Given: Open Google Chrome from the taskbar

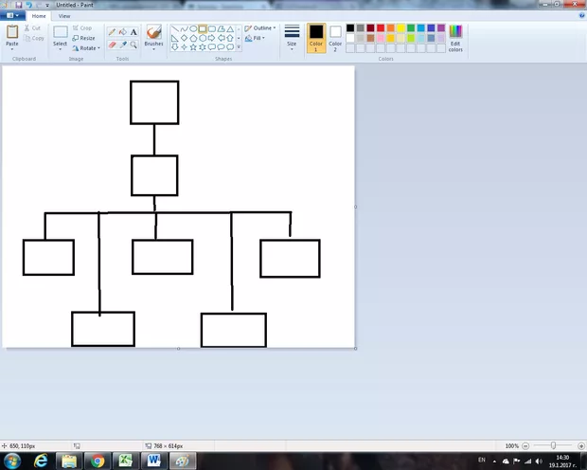Looking at the screenshot, I should coord(96,461).
